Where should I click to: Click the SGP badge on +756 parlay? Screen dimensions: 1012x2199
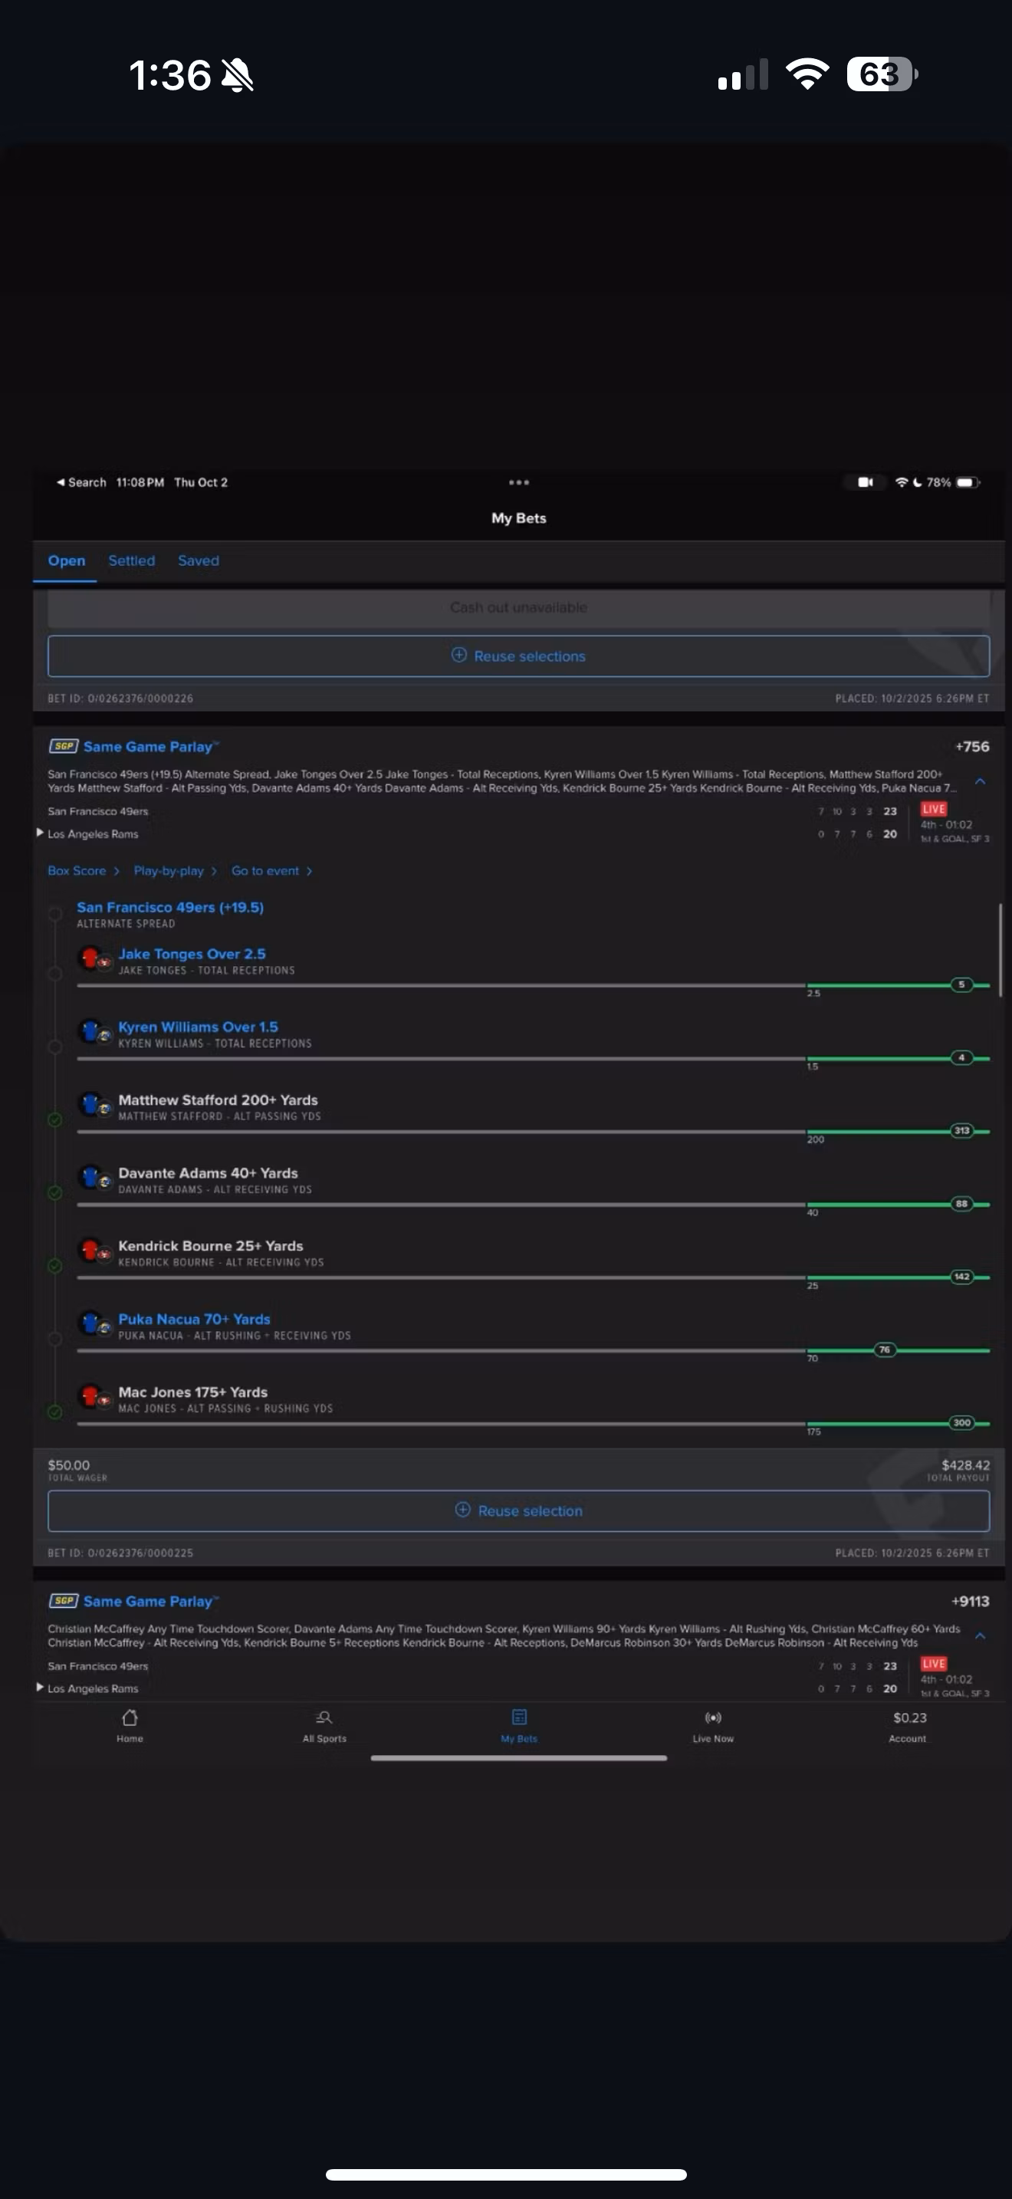(64, 746)
